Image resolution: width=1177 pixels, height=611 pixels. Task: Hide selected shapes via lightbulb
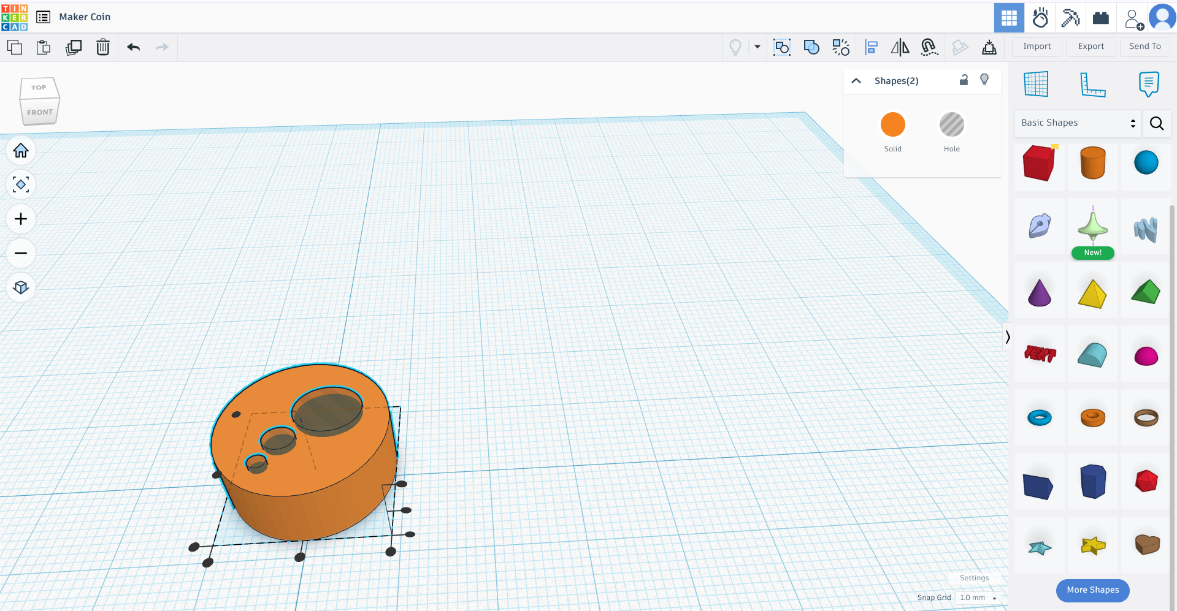984,80
